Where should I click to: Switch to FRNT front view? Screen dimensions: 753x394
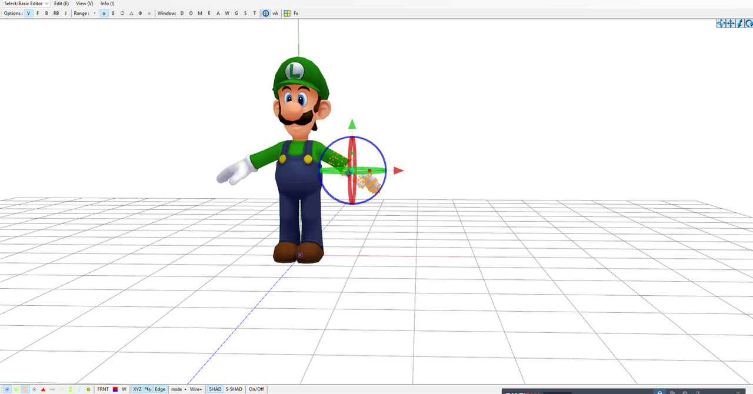[103, 389]
